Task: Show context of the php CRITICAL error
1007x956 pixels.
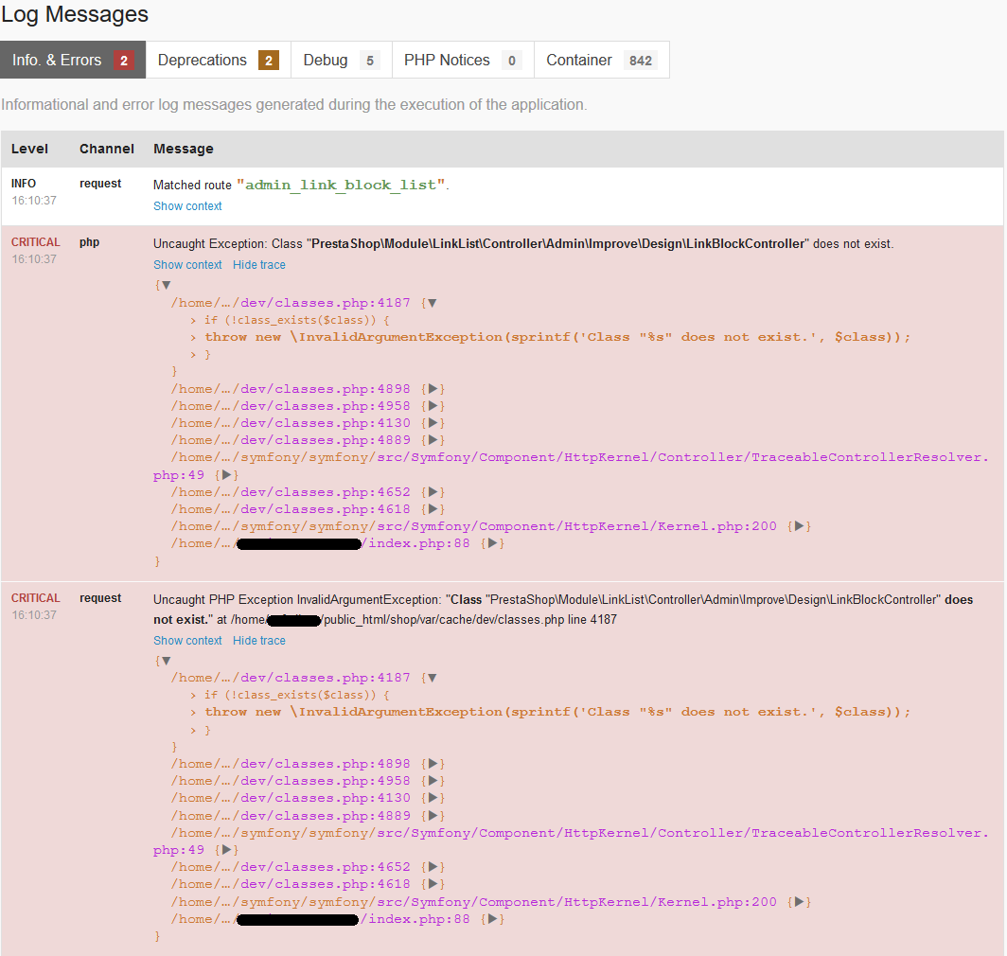Action: click(x=187, y=265)
